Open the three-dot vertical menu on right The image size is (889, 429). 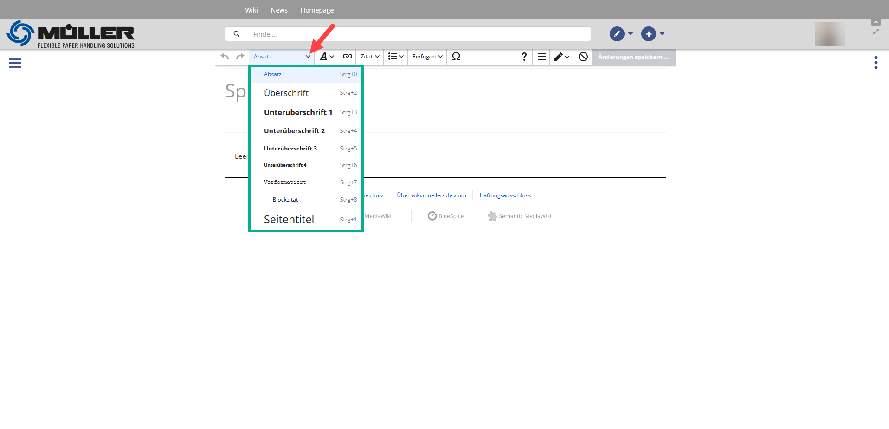876,63
